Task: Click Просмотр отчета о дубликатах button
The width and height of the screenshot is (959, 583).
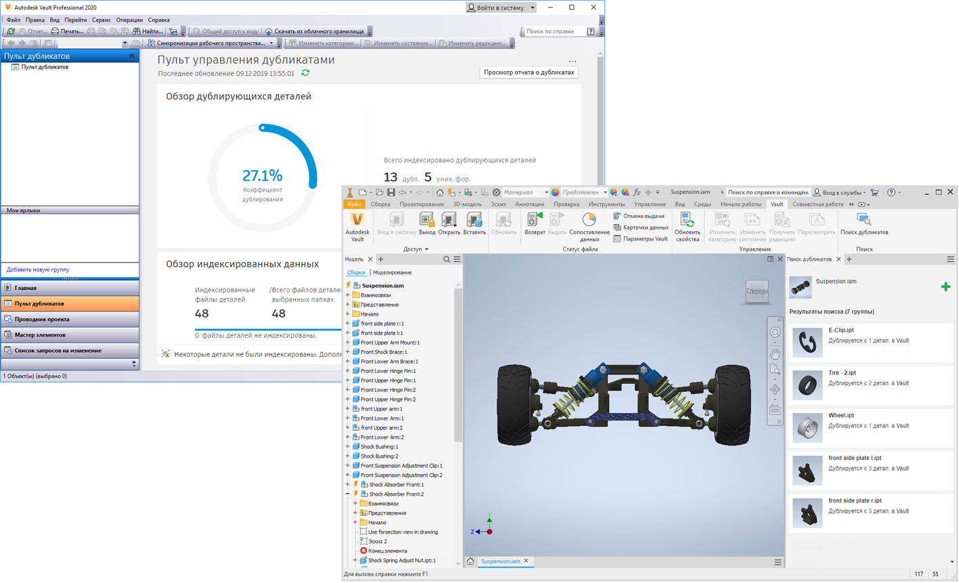Action: (x=529, y=72)
